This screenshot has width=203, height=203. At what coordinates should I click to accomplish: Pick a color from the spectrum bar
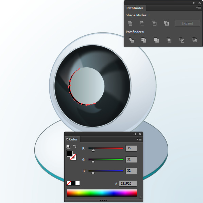point(102,193)
